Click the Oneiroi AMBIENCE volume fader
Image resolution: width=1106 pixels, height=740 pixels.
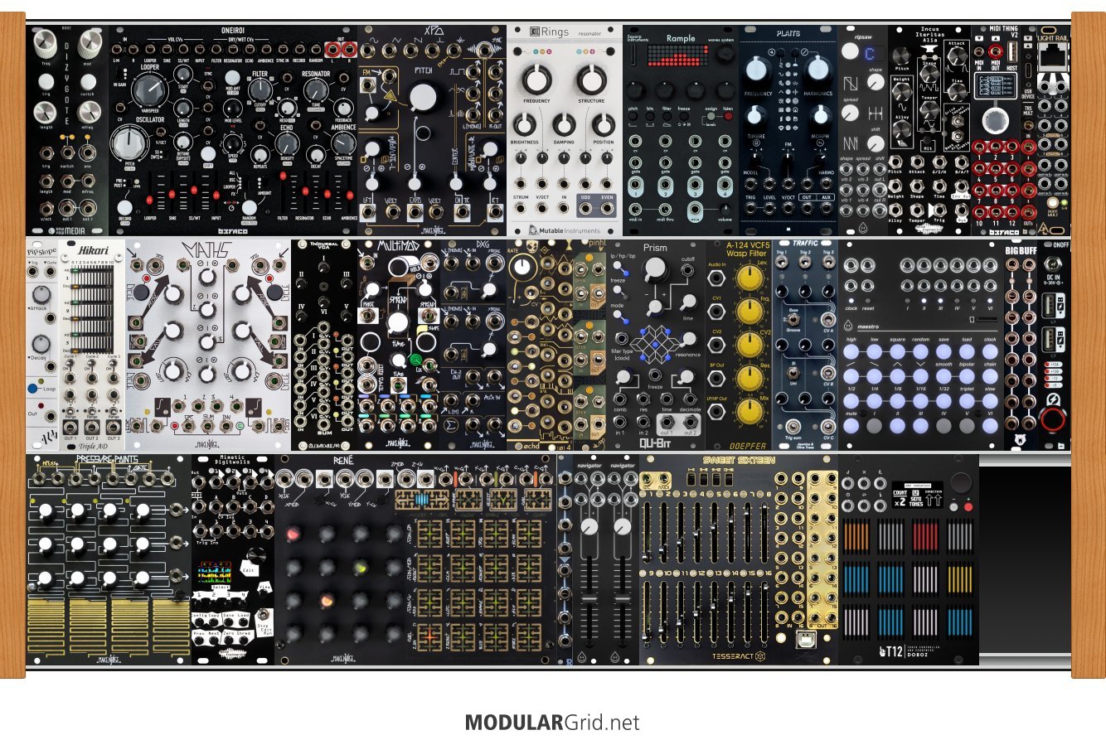point(349,192)
